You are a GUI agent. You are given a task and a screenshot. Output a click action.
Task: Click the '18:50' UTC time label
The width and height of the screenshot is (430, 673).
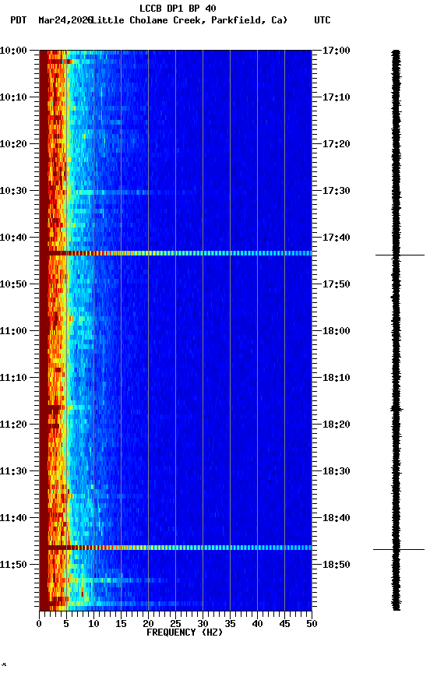click(336, 566)
